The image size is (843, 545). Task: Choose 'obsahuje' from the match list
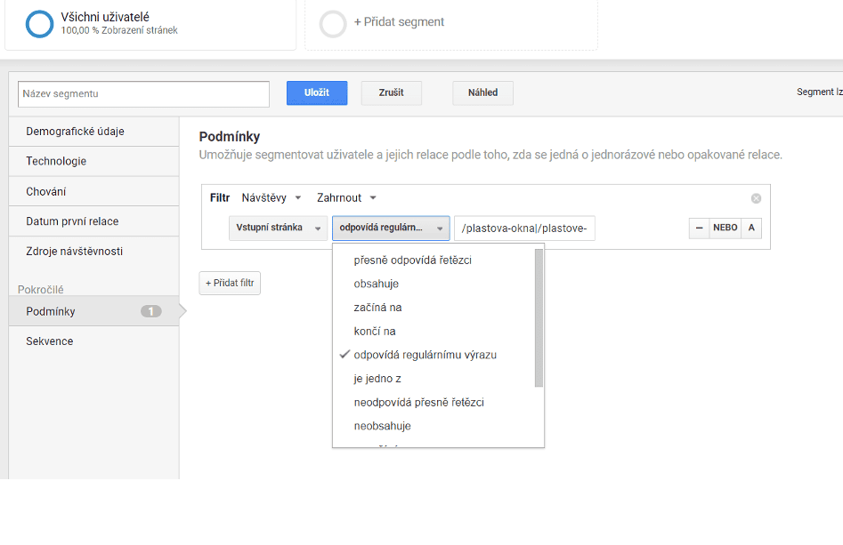click(x=376, y=284)
